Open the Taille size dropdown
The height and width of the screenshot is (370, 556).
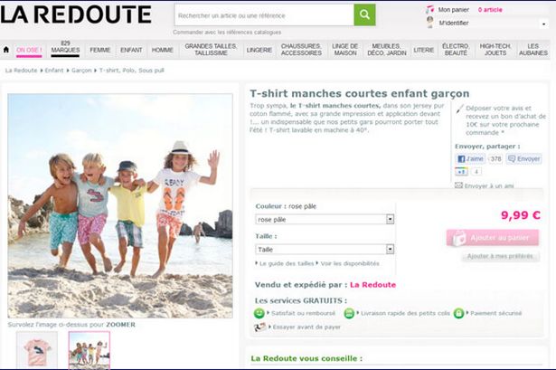coord(325,249)
